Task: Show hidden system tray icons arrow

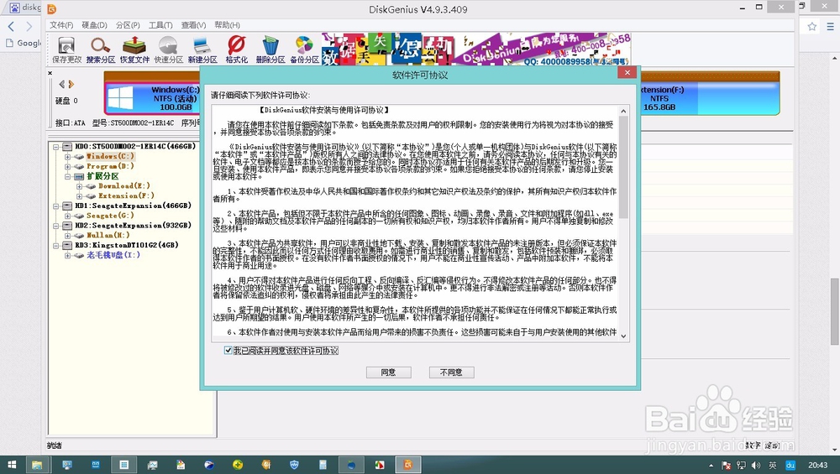Action: tap(711, 466)
